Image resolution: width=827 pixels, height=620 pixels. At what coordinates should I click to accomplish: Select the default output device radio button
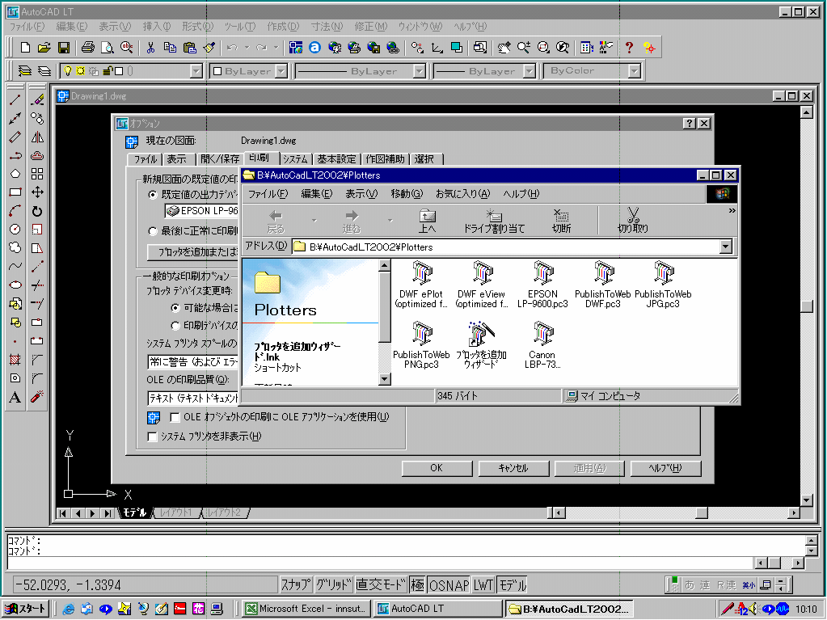[153, 195]
